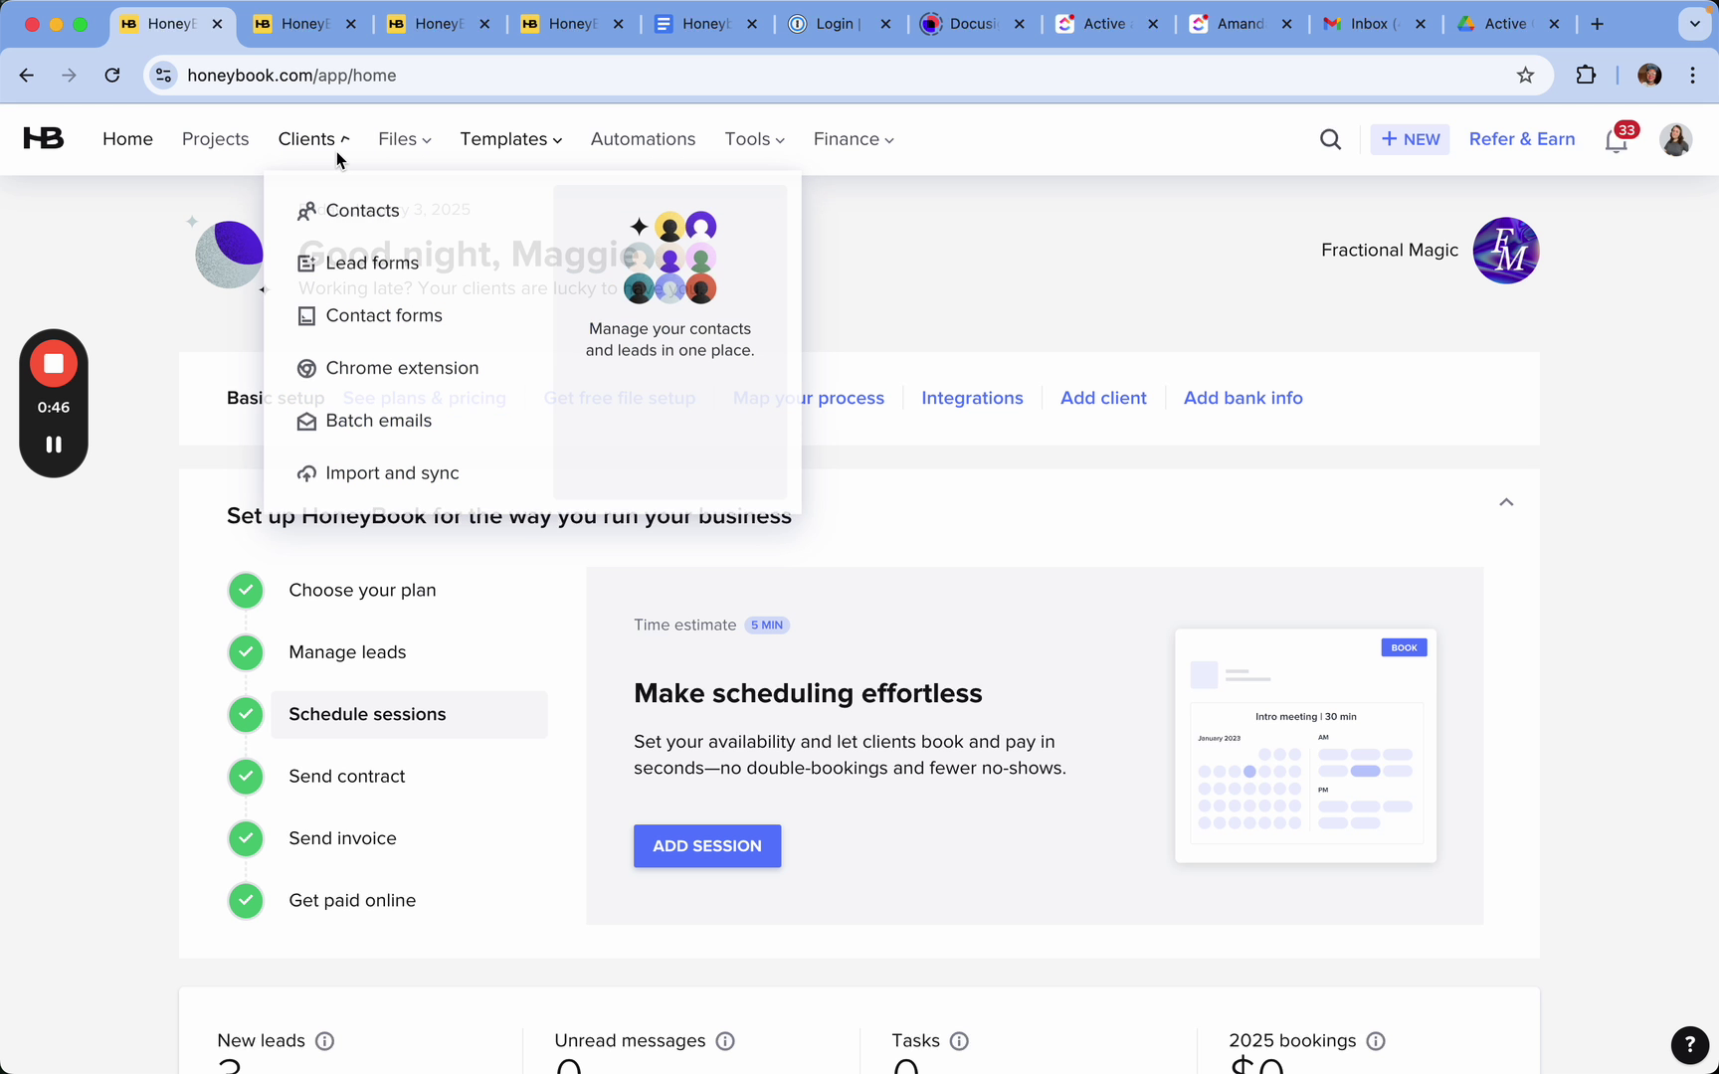The image size is (1719, 1074).
Task: Expand the Files menu
Action: point(404,139)
